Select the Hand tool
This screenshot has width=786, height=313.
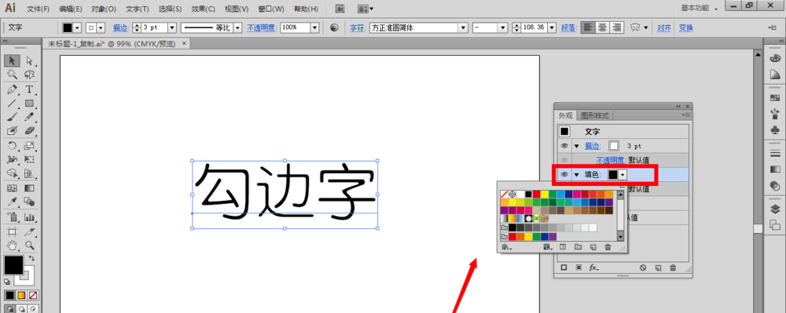(12, 245)
